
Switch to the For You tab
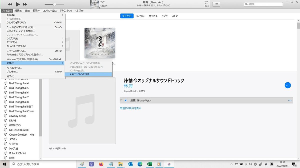click(140, 16)
